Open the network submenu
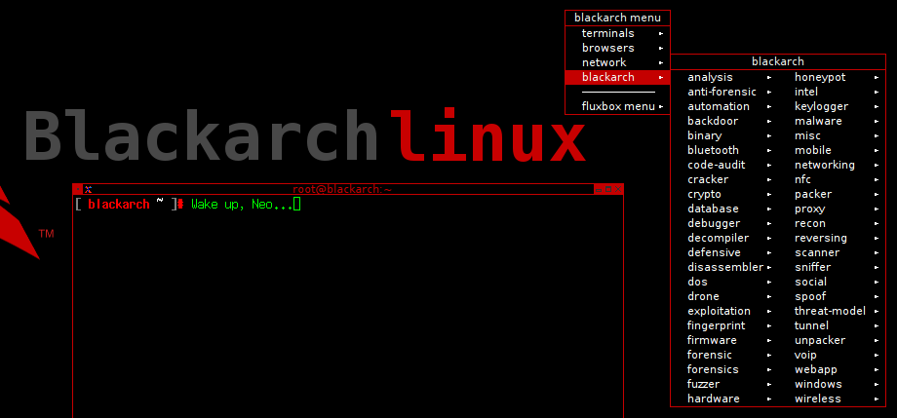Screen dimensions: 897x418 617,62
